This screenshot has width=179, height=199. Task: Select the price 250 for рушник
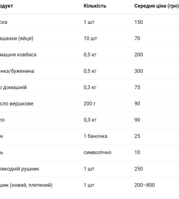point(139,169)
